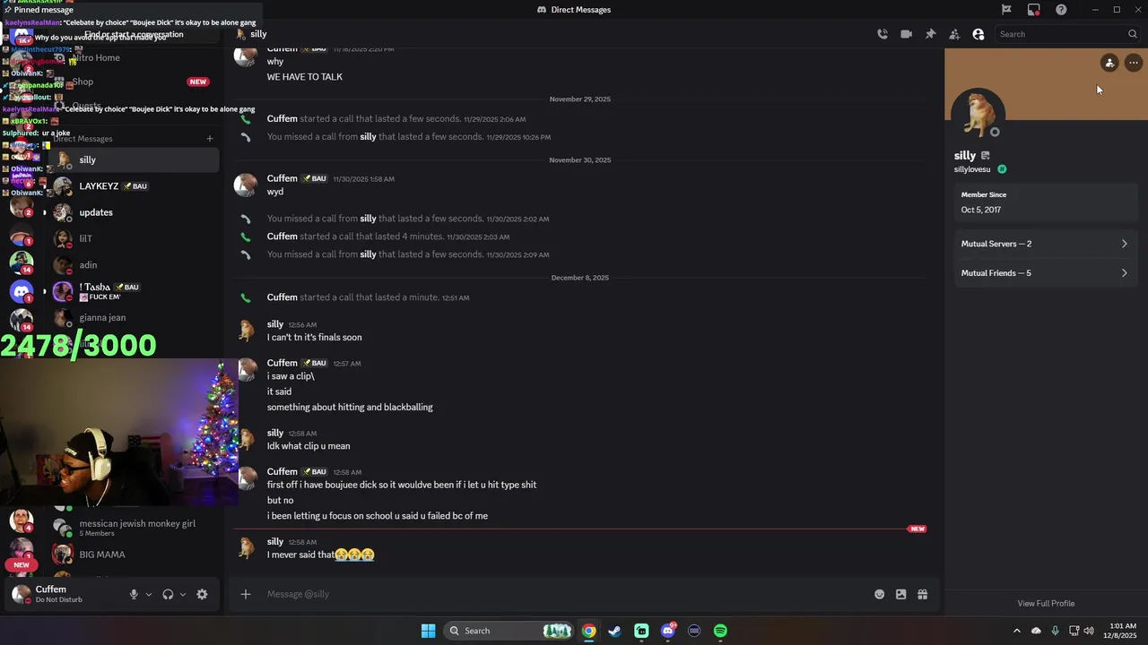Image resolution: width=1148 pixels, height=645 pixels.
Task: Click the 'WE HAVE TO TALK' message
Action: pos(305,77)
